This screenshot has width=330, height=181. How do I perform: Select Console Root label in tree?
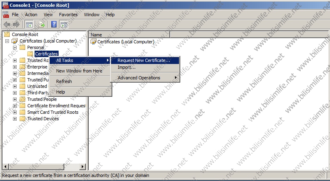25,34
